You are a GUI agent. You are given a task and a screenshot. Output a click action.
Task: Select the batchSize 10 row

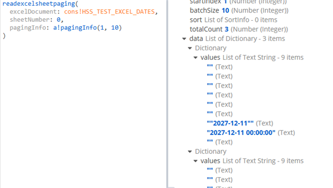coord(239,10)
